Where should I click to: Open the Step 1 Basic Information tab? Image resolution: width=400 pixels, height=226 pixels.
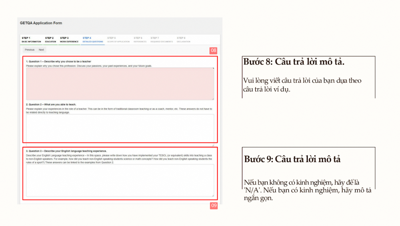click(x=31, y=40)
